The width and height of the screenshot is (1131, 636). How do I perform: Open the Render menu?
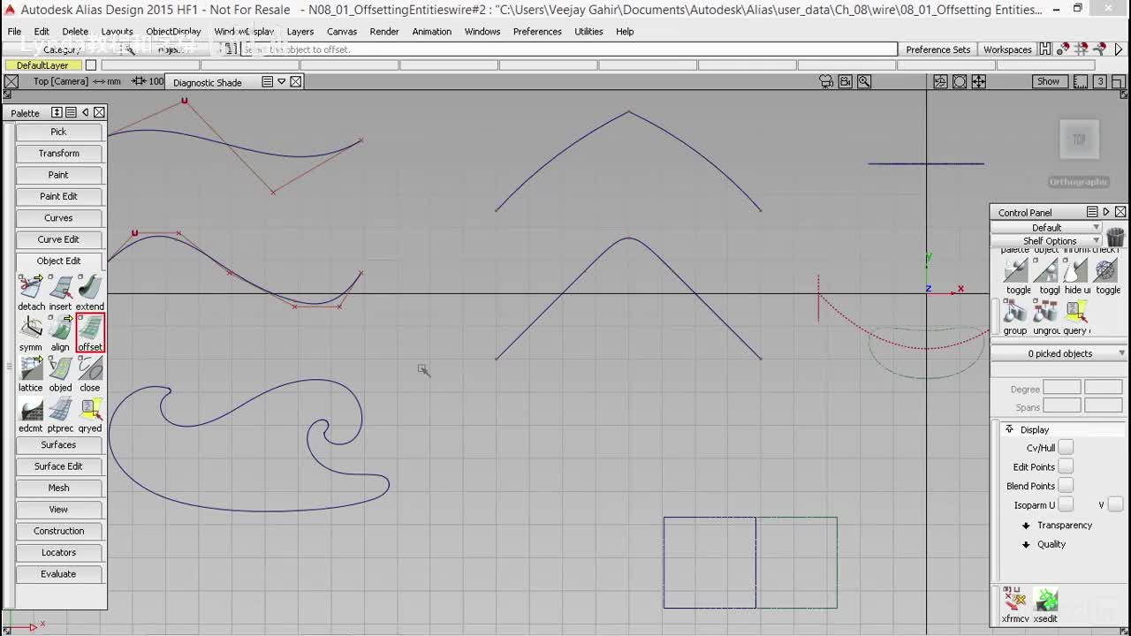pyautogui.click(x=384, y=31)
